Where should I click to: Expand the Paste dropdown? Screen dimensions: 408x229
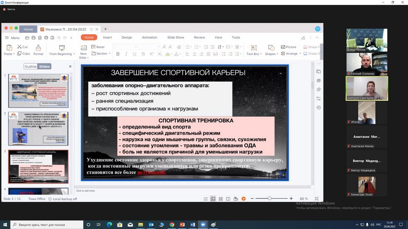tap(14, 54)
